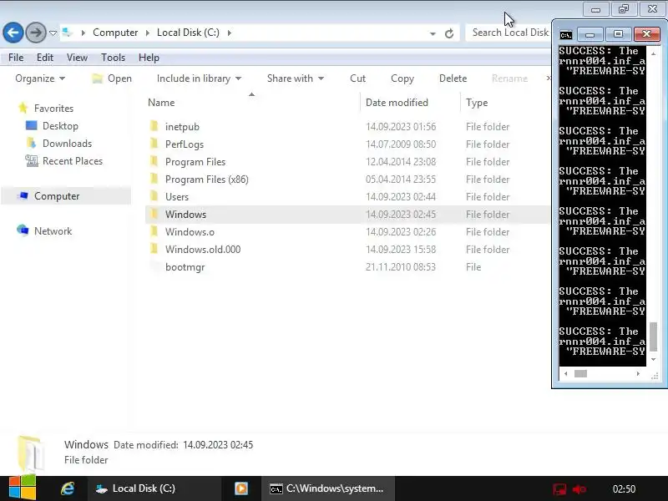668x501 pixels.
Task: Click the large folder thumbnail in details pane
Action: pyautogui.click(x=31, y=453)
